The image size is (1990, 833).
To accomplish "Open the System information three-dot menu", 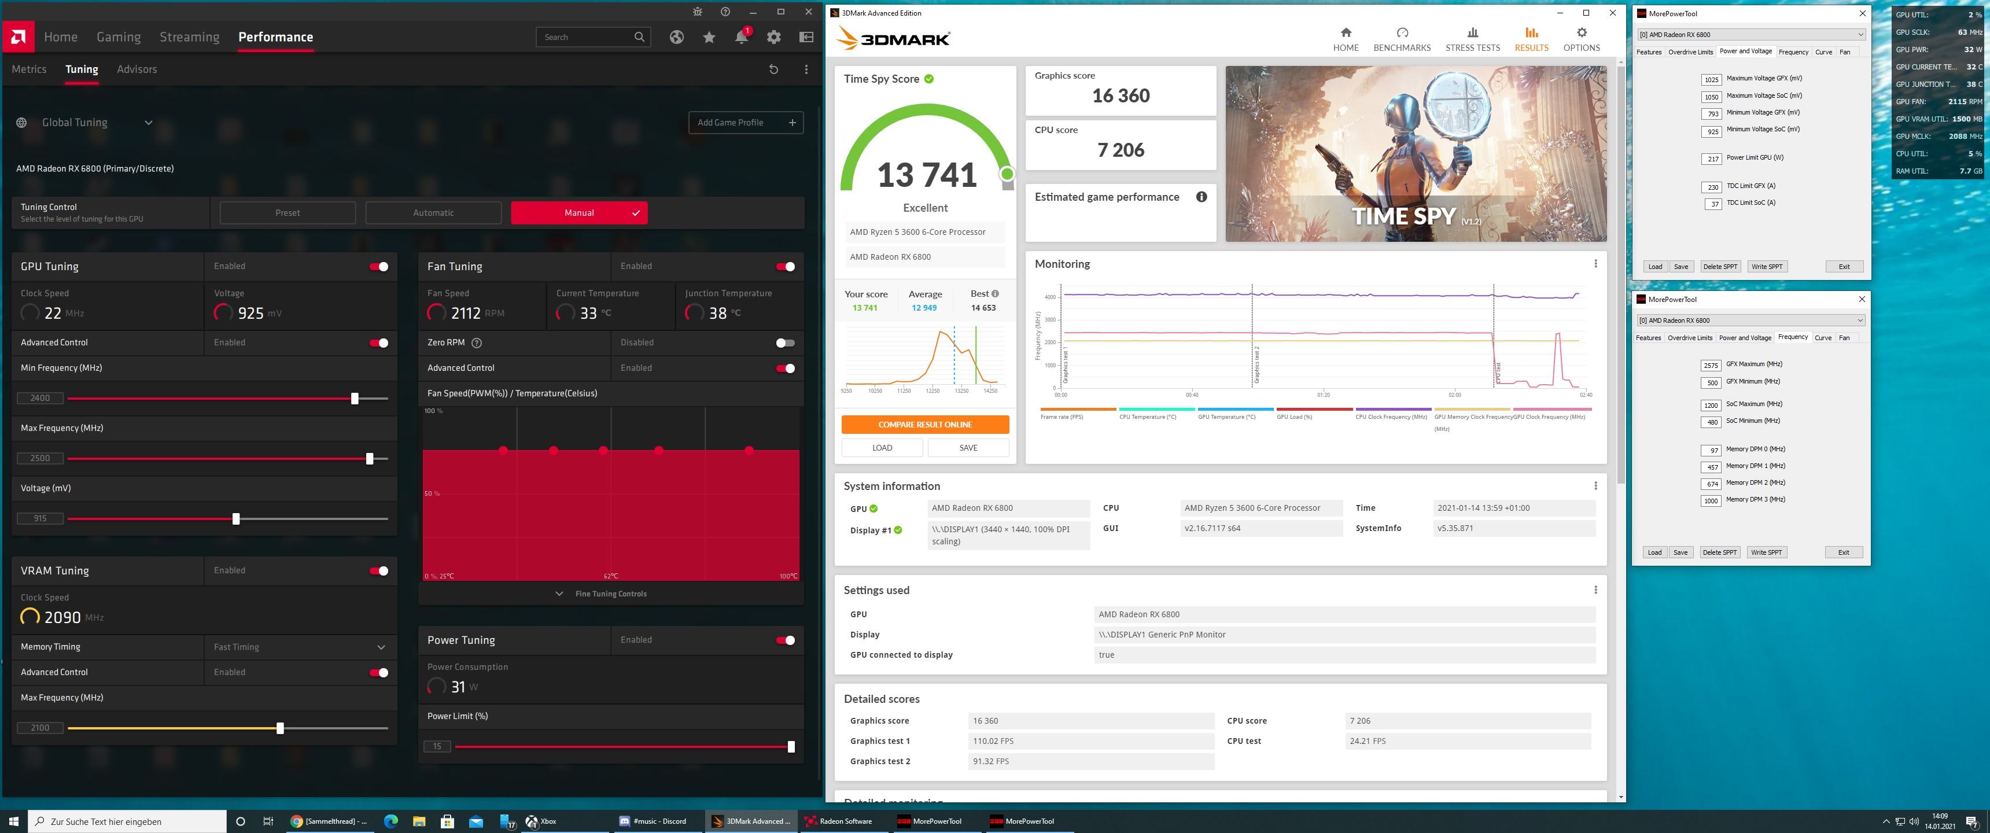I will [x=1595, y=486].
